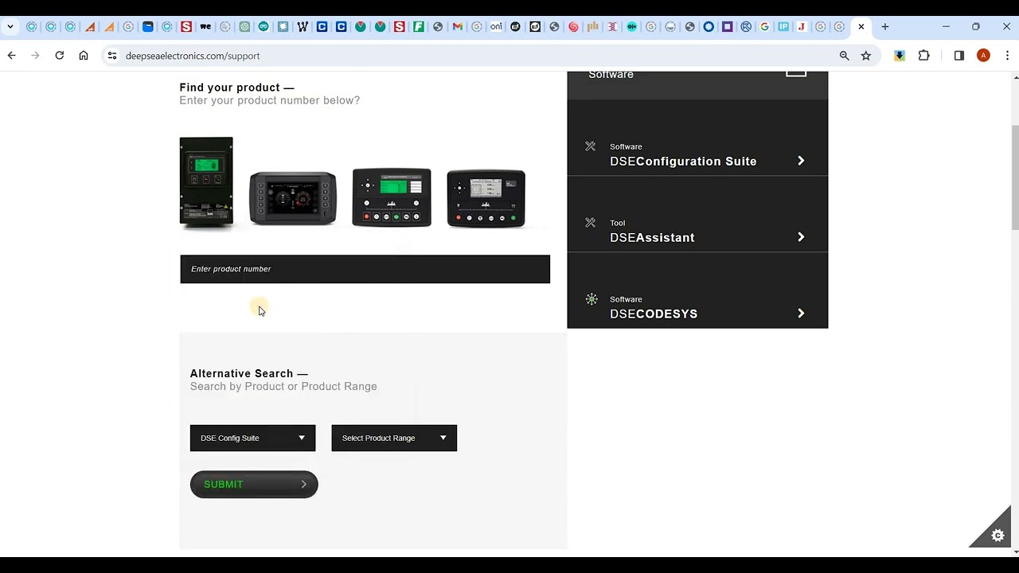Image resolution: width=1019 pixels, height=573 pixels.
Task: Click the DSEAssistant tools icon
Action: (x=591, y=223)
